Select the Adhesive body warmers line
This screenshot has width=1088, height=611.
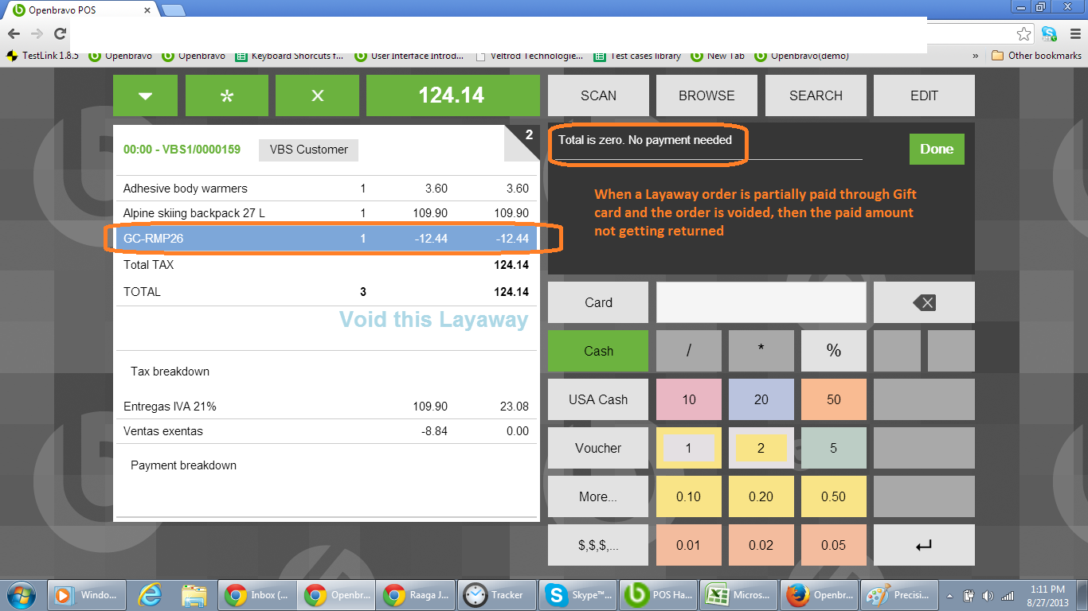pos(327,189)
